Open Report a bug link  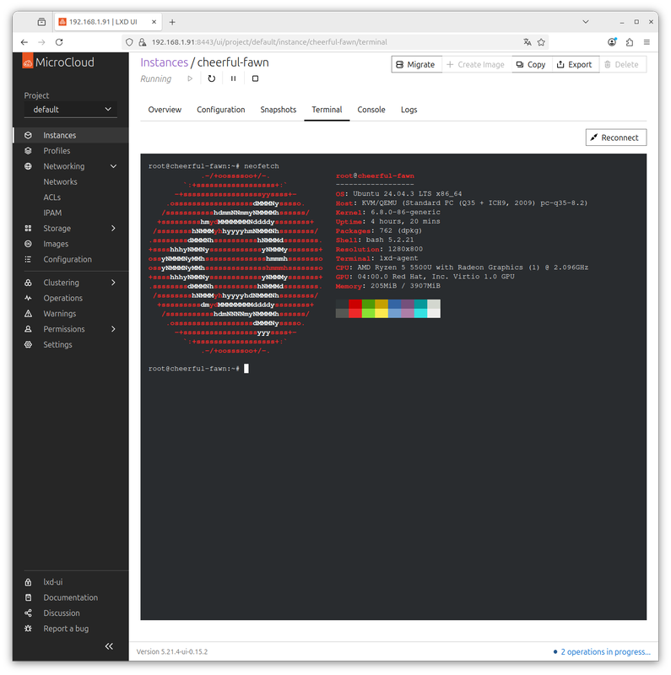point(71,629)
